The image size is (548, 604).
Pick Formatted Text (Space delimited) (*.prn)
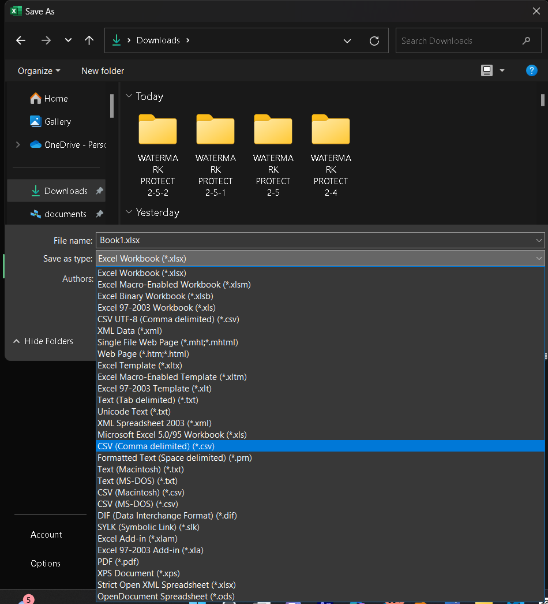coord(320,458)
